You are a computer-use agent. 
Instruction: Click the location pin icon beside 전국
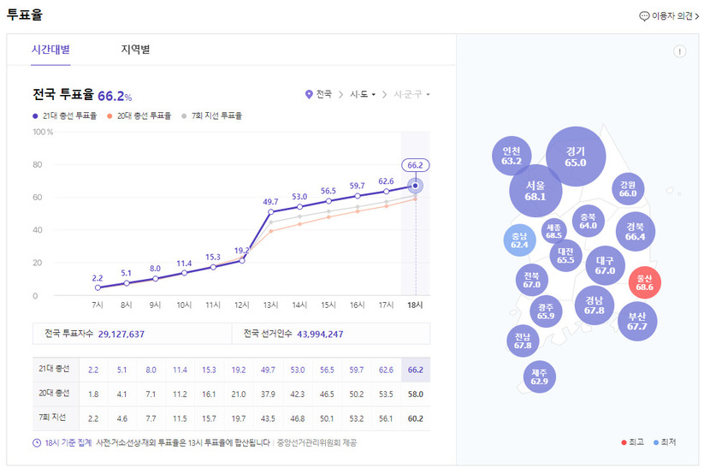(x=310, y=94)
